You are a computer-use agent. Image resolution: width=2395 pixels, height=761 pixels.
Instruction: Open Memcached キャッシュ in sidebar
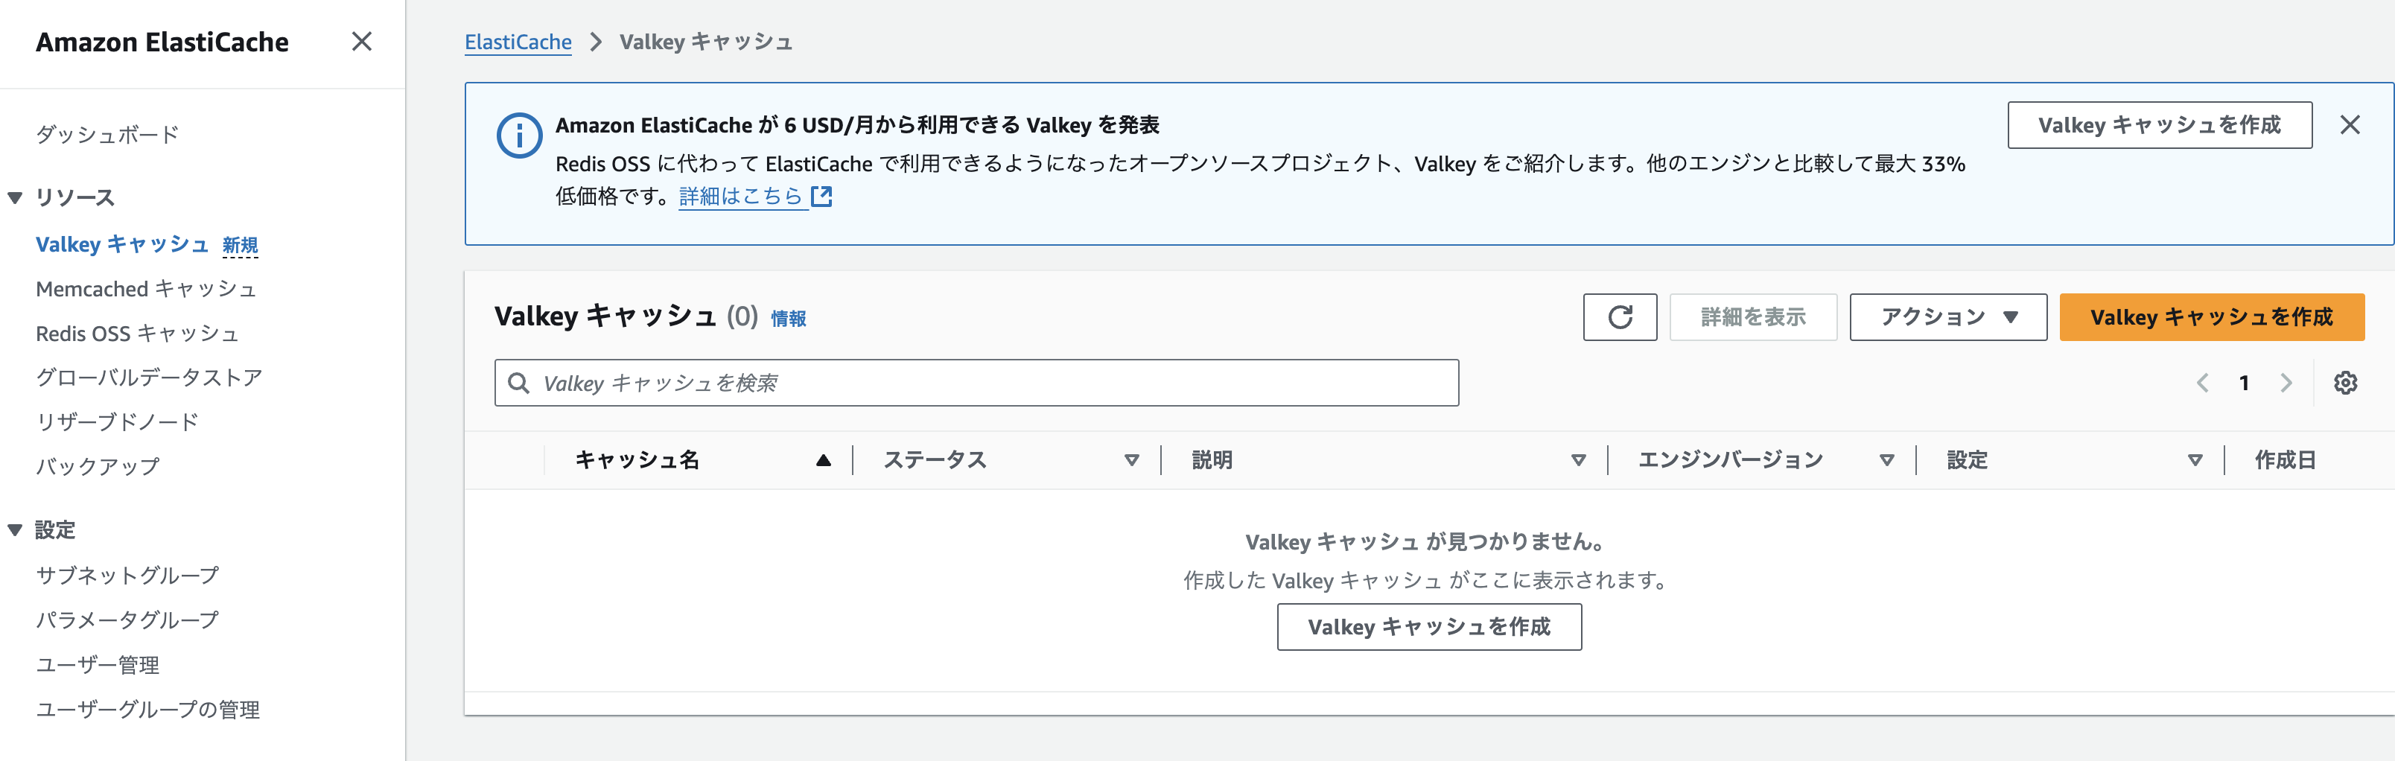[x=146, y=289]
